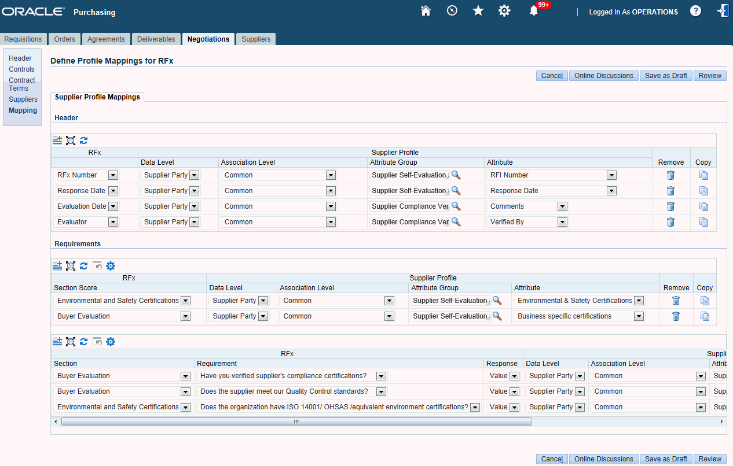
Task: Search Attribute Group for Response Date row
Action: coord(456,191)
